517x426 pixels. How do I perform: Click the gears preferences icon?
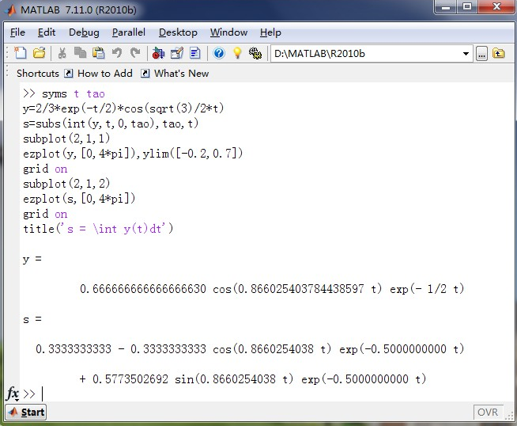tap(255, 53)
